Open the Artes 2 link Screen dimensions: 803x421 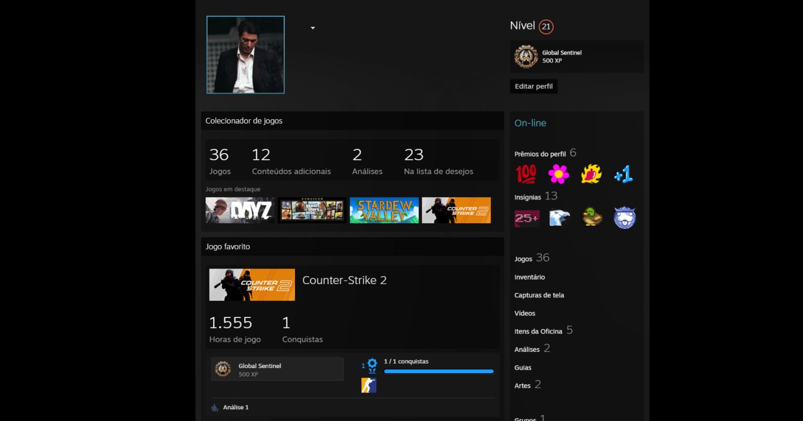[x=528, y=385]
